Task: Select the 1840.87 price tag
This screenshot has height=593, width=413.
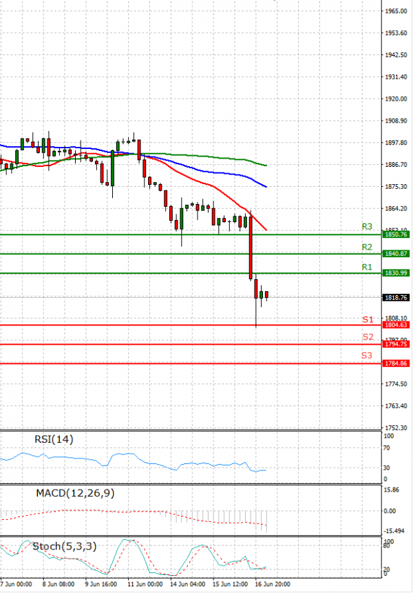Action: pos(396,254)
